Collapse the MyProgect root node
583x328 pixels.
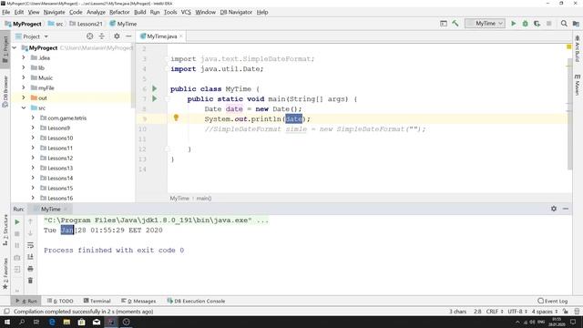15,48
